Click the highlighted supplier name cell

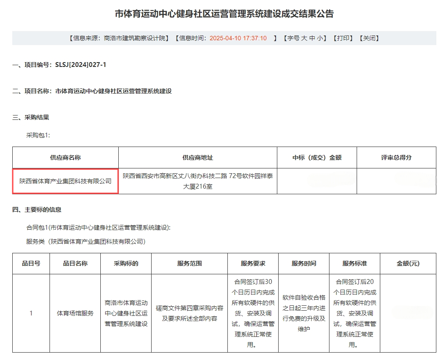click(65, 181)
